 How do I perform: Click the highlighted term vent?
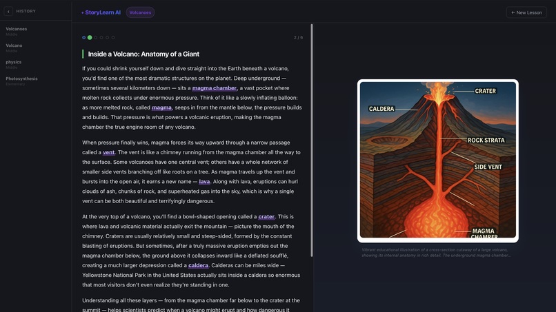pos(108,153)
